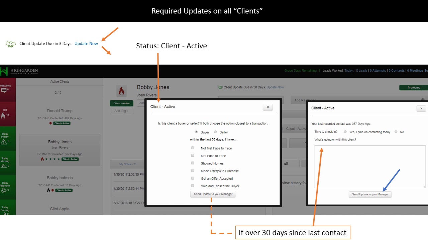Select Clint Apple in Active Clients list
Viewport: 428px width, 240px height.
[x=60, y=209]
